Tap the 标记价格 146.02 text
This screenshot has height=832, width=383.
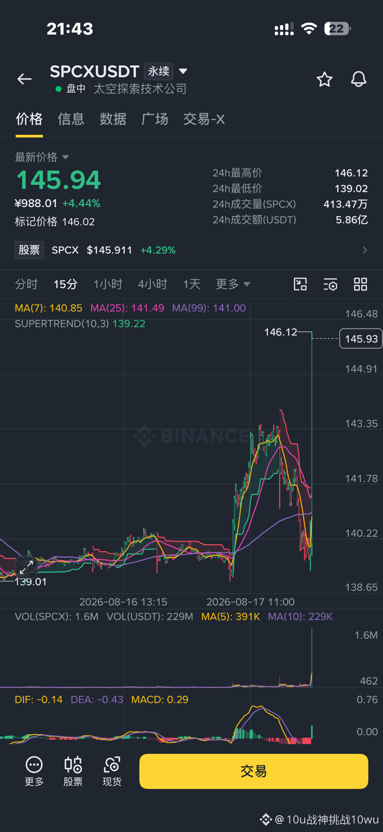tap(55, 221)
